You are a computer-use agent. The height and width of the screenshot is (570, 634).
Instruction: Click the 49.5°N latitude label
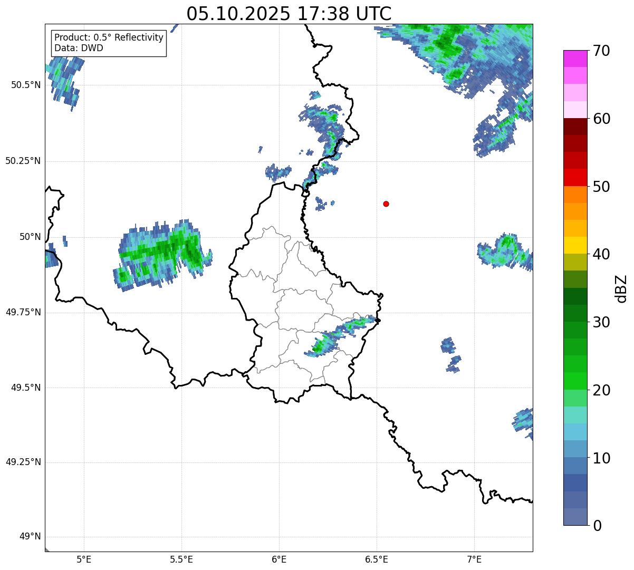26,388
